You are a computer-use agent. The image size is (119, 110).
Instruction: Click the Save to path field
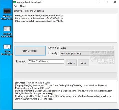tap(46, 61)
